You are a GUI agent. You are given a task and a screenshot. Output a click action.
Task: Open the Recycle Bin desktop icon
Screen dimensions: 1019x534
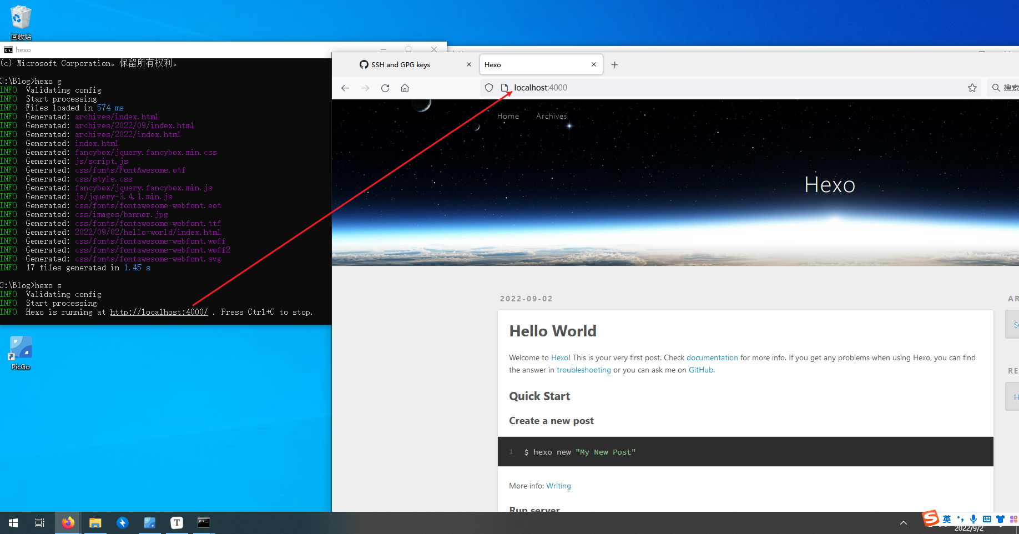pyautogui.click(x=21, y=22)
